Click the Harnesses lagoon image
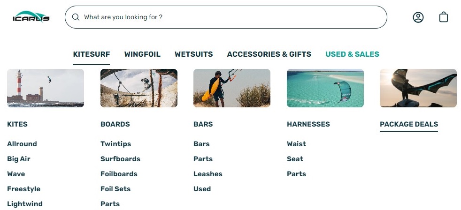 click(325, 88)
